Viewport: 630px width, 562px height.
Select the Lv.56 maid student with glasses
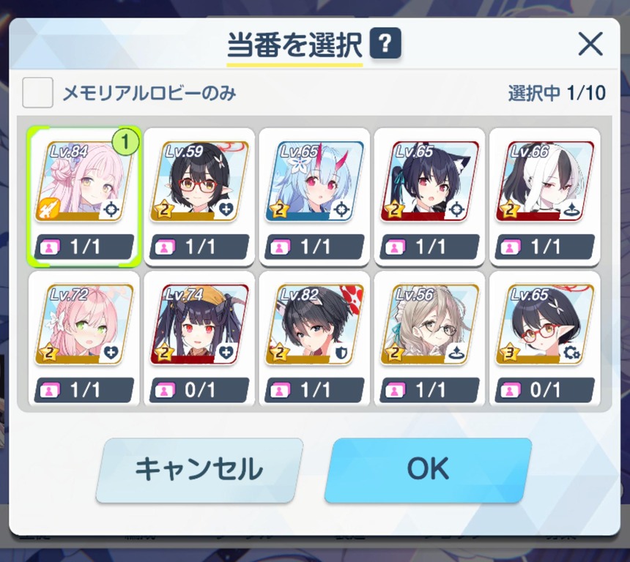(x=429, y=340)
